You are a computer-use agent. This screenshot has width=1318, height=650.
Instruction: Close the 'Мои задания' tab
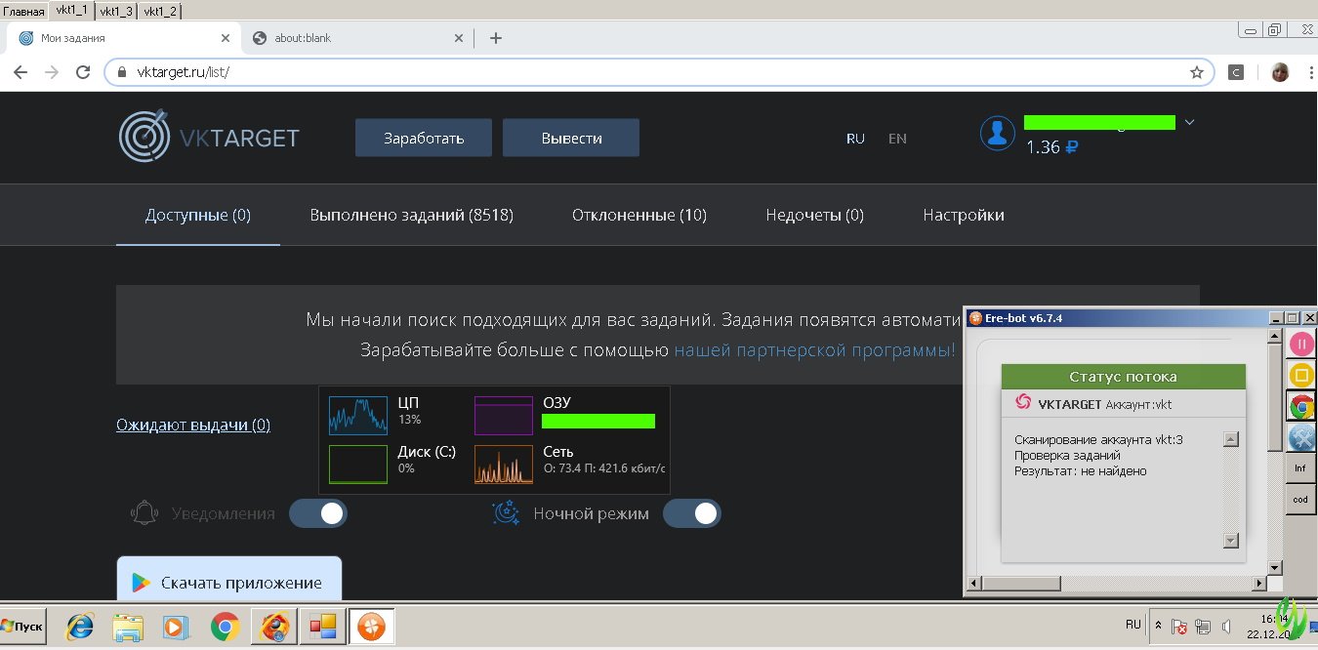[x=226, y=38]
